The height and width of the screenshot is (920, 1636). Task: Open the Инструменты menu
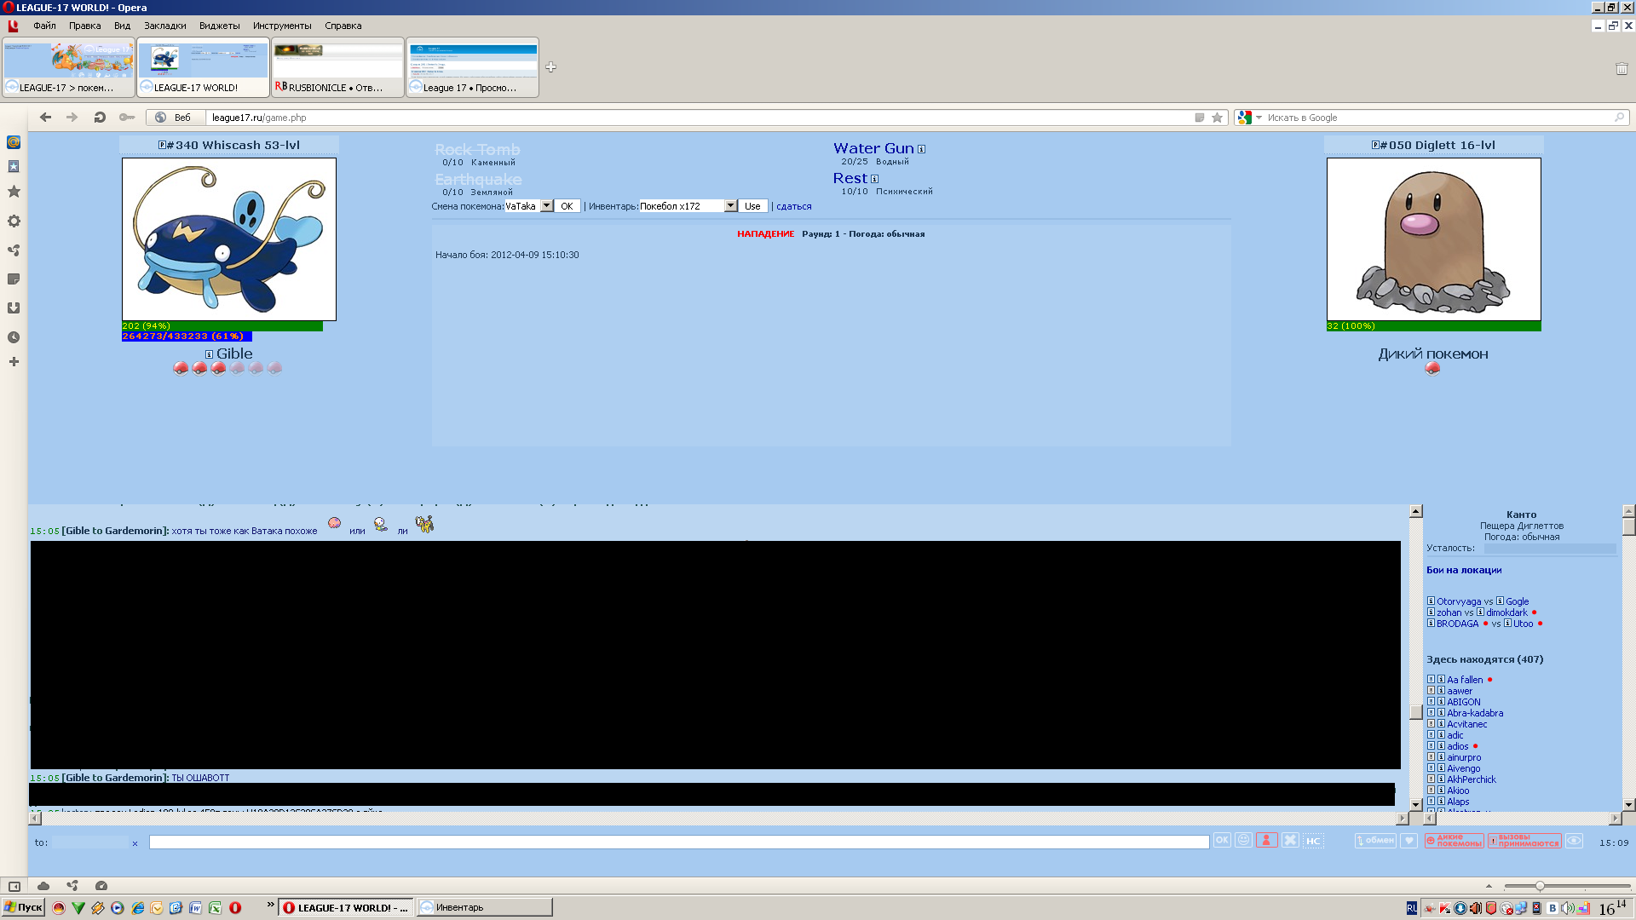point(282,26)
